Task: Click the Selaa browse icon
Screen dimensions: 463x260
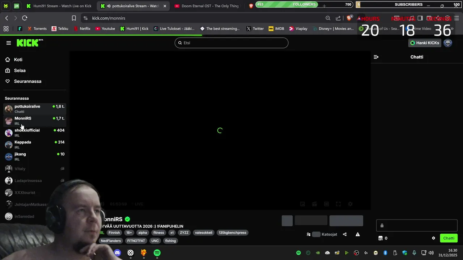Action: [8, 70]
